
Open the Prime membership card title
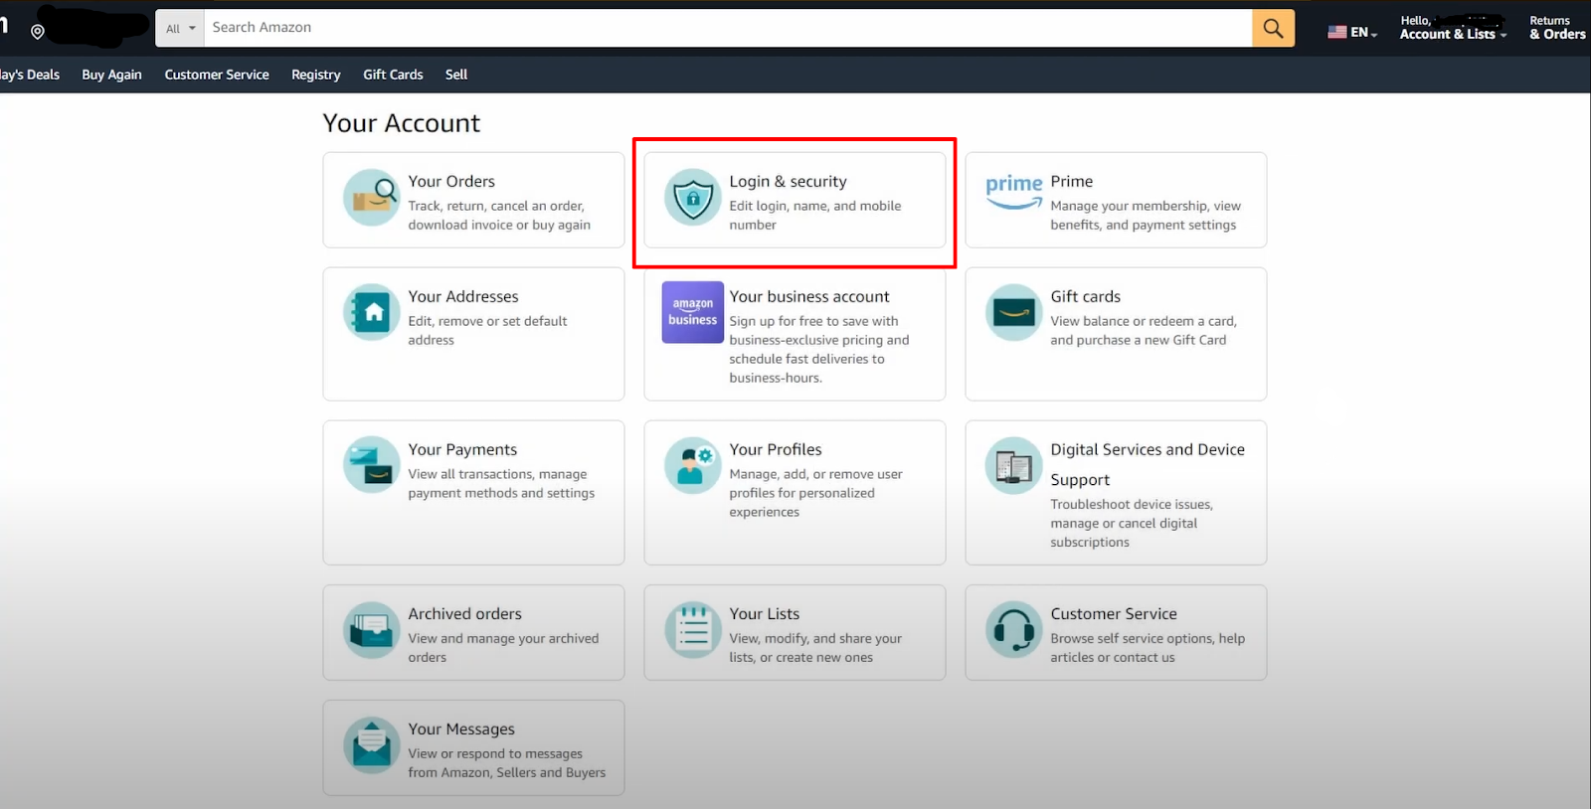[x=1072, y=181]
